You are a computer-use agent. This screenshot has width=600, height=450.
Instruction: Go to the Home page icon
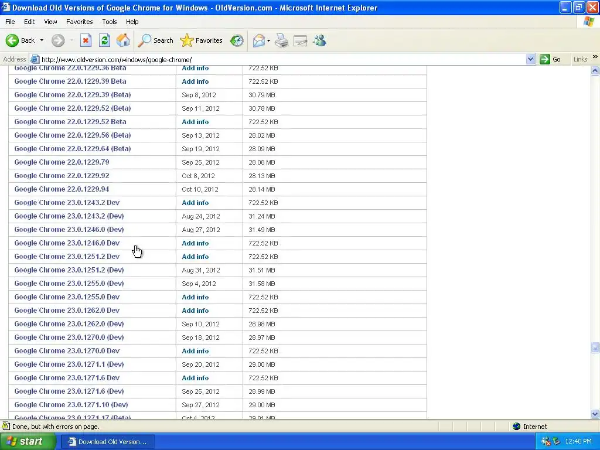[123, 40]
